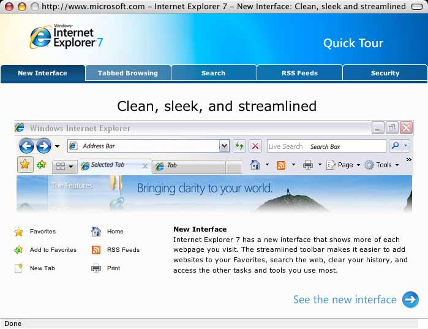Open the tab list dropdown arrow
This screenshot has height=329, width=428.
[x=71, y=167]
